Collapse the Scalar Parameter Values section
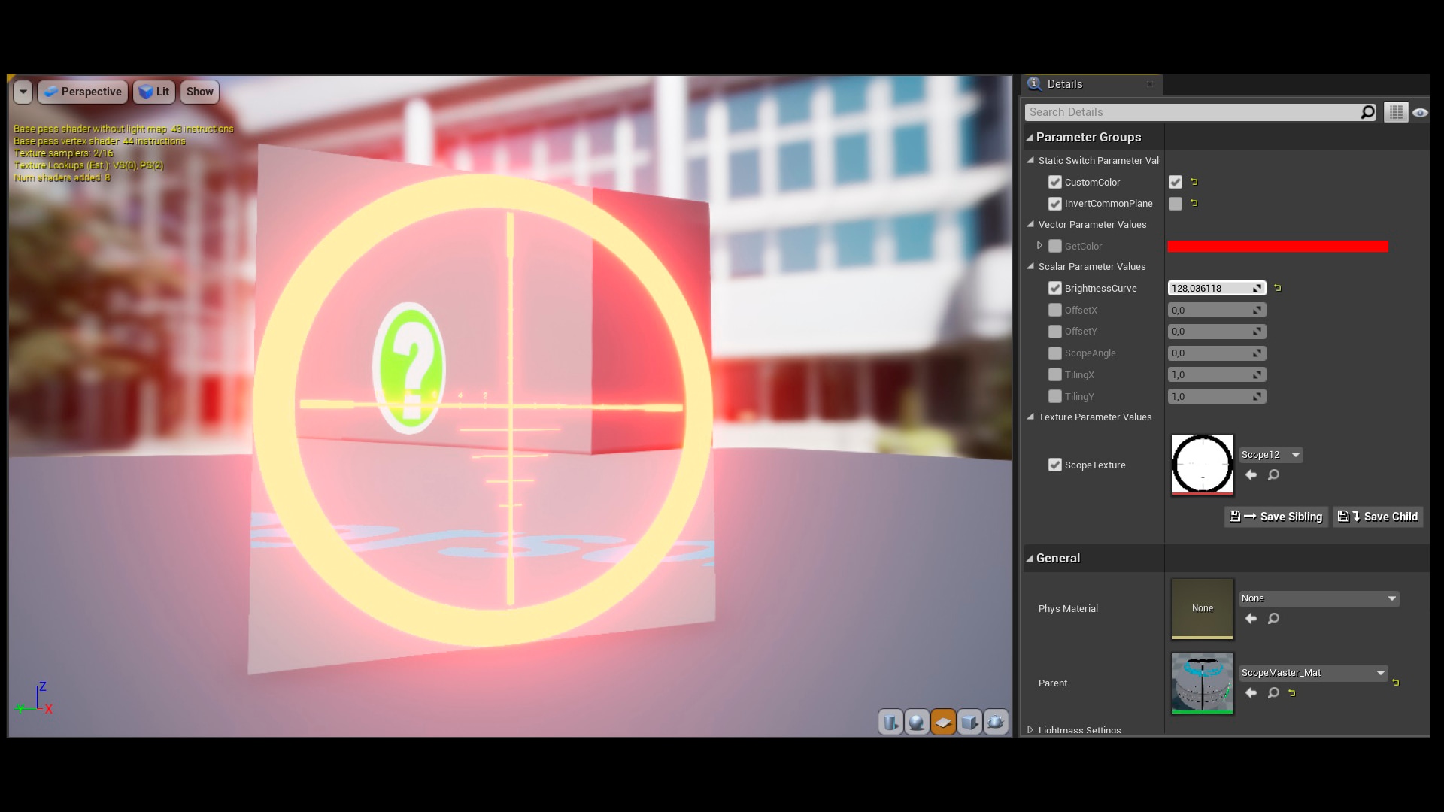This screenshot has height=812, width=1444. pyautogui.click(x=1030, y=266)
